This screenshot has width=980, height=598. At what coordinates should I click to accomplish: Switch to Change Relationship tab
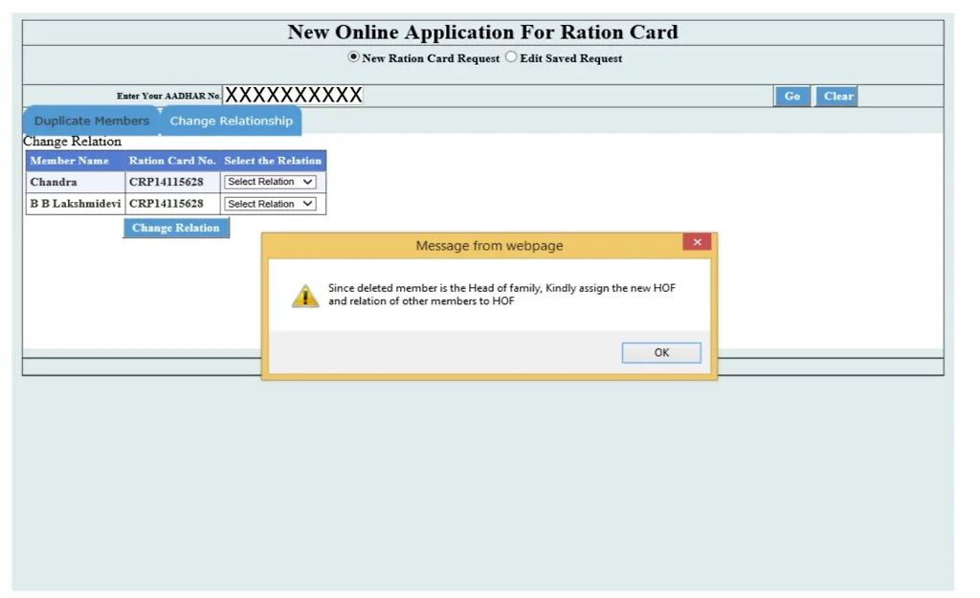232,121
